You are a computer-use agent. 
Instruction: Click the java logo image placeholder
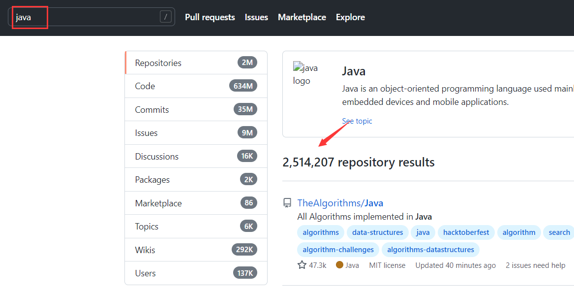tap(305, 74)
